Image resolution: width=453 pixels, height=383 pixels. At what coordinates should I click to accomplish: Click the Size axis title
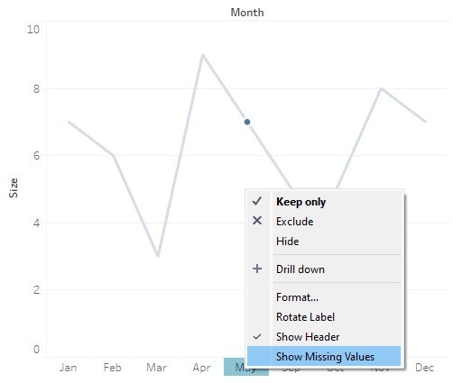[14, 187]
